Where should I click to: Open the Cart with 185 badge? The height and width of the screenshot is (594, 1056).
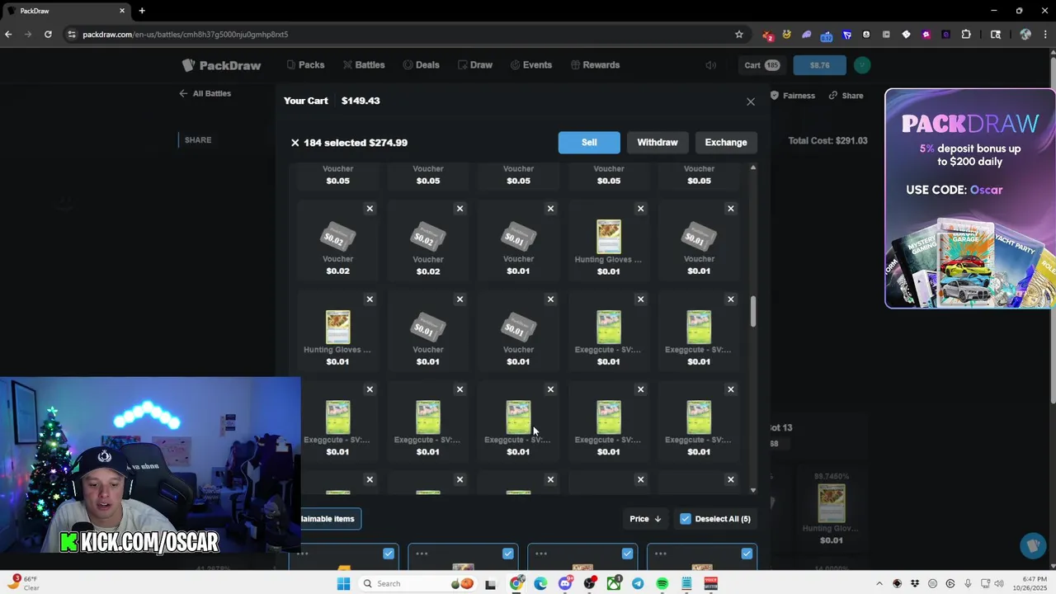pyautogui.click(x=761, y=65)
